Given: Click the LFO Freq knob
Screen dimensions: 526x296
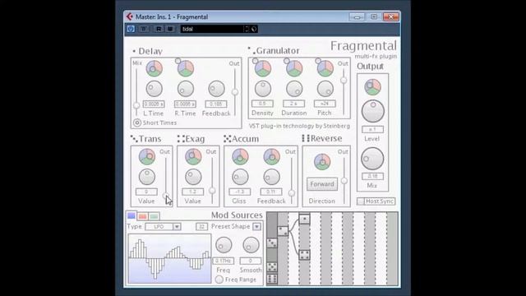Looking at the screenshot, I should coord(224,245).
